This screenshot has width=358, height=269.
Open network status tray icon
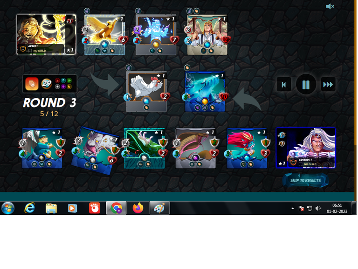(x=310, y=208)
